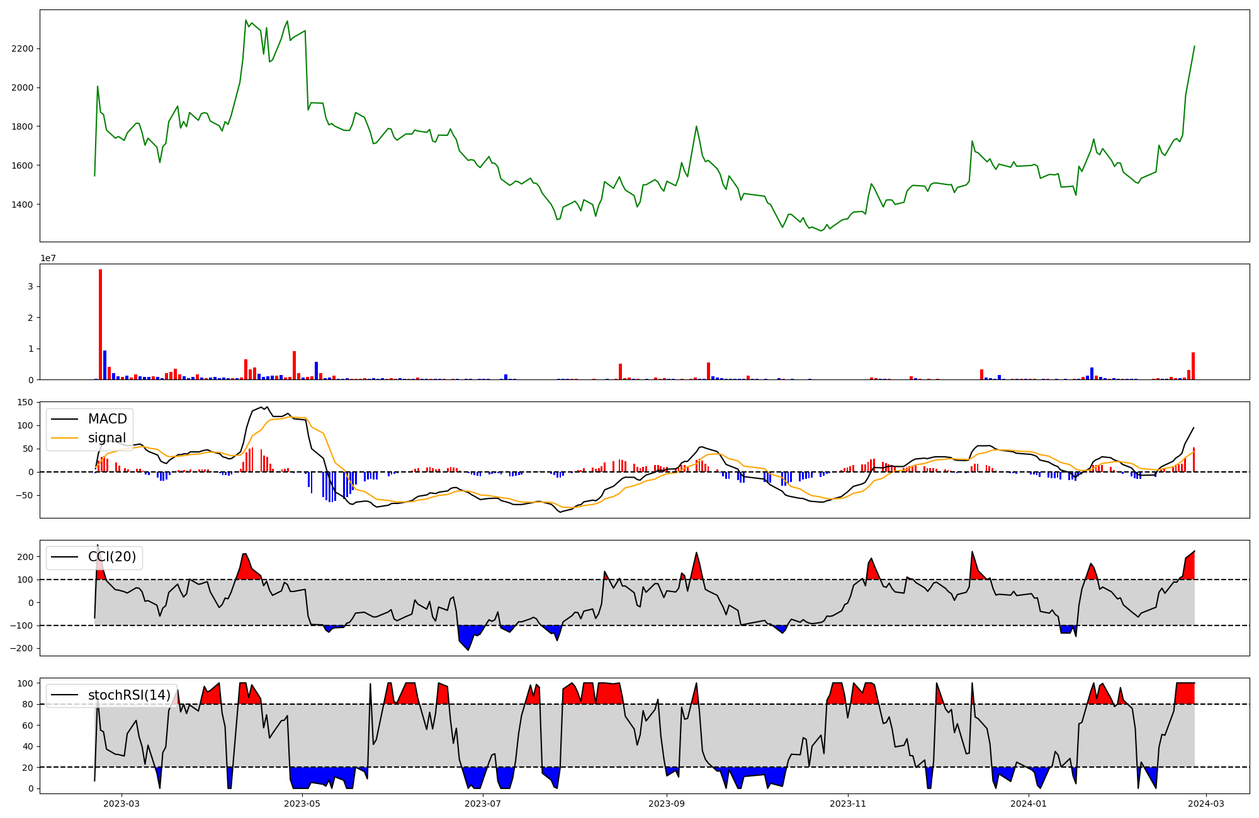Click the 1400 price axis tick label
This screenshot has width=1259, height=818.
click(22, 204)
